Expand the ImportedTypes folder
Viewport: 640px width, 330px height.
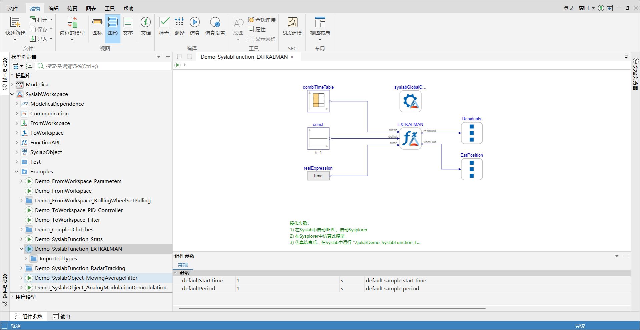point(26,259)
